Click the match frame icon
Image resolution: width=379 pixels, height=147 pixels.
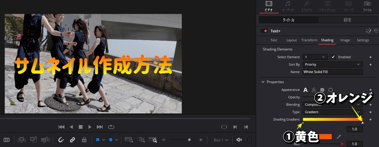[224, 127]
